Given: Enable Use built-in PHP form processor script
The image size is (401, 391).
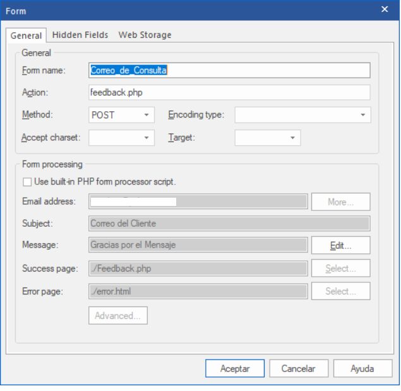Looking at the screenshot, I should click(x=27, y=182).
